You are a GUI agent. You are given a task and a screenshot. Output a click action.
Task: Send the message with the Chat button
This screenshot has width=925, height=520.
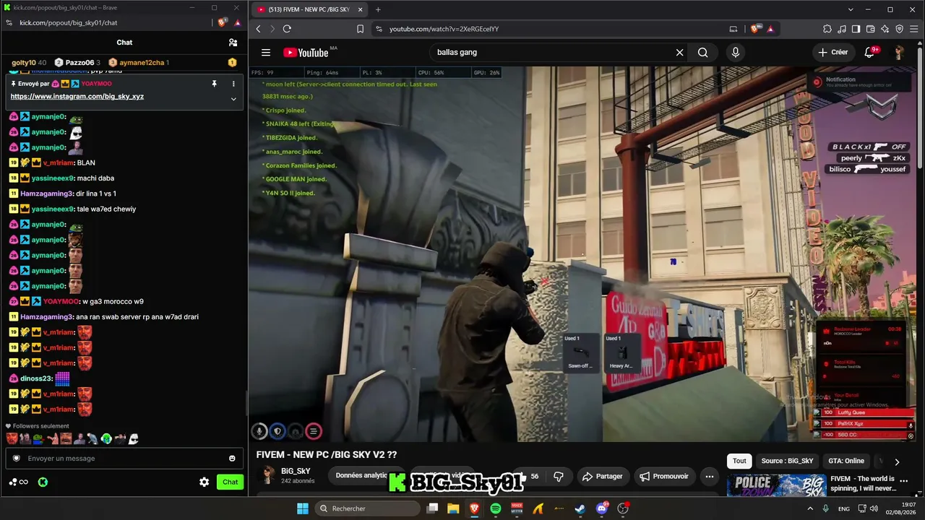(x=230, y=482)
